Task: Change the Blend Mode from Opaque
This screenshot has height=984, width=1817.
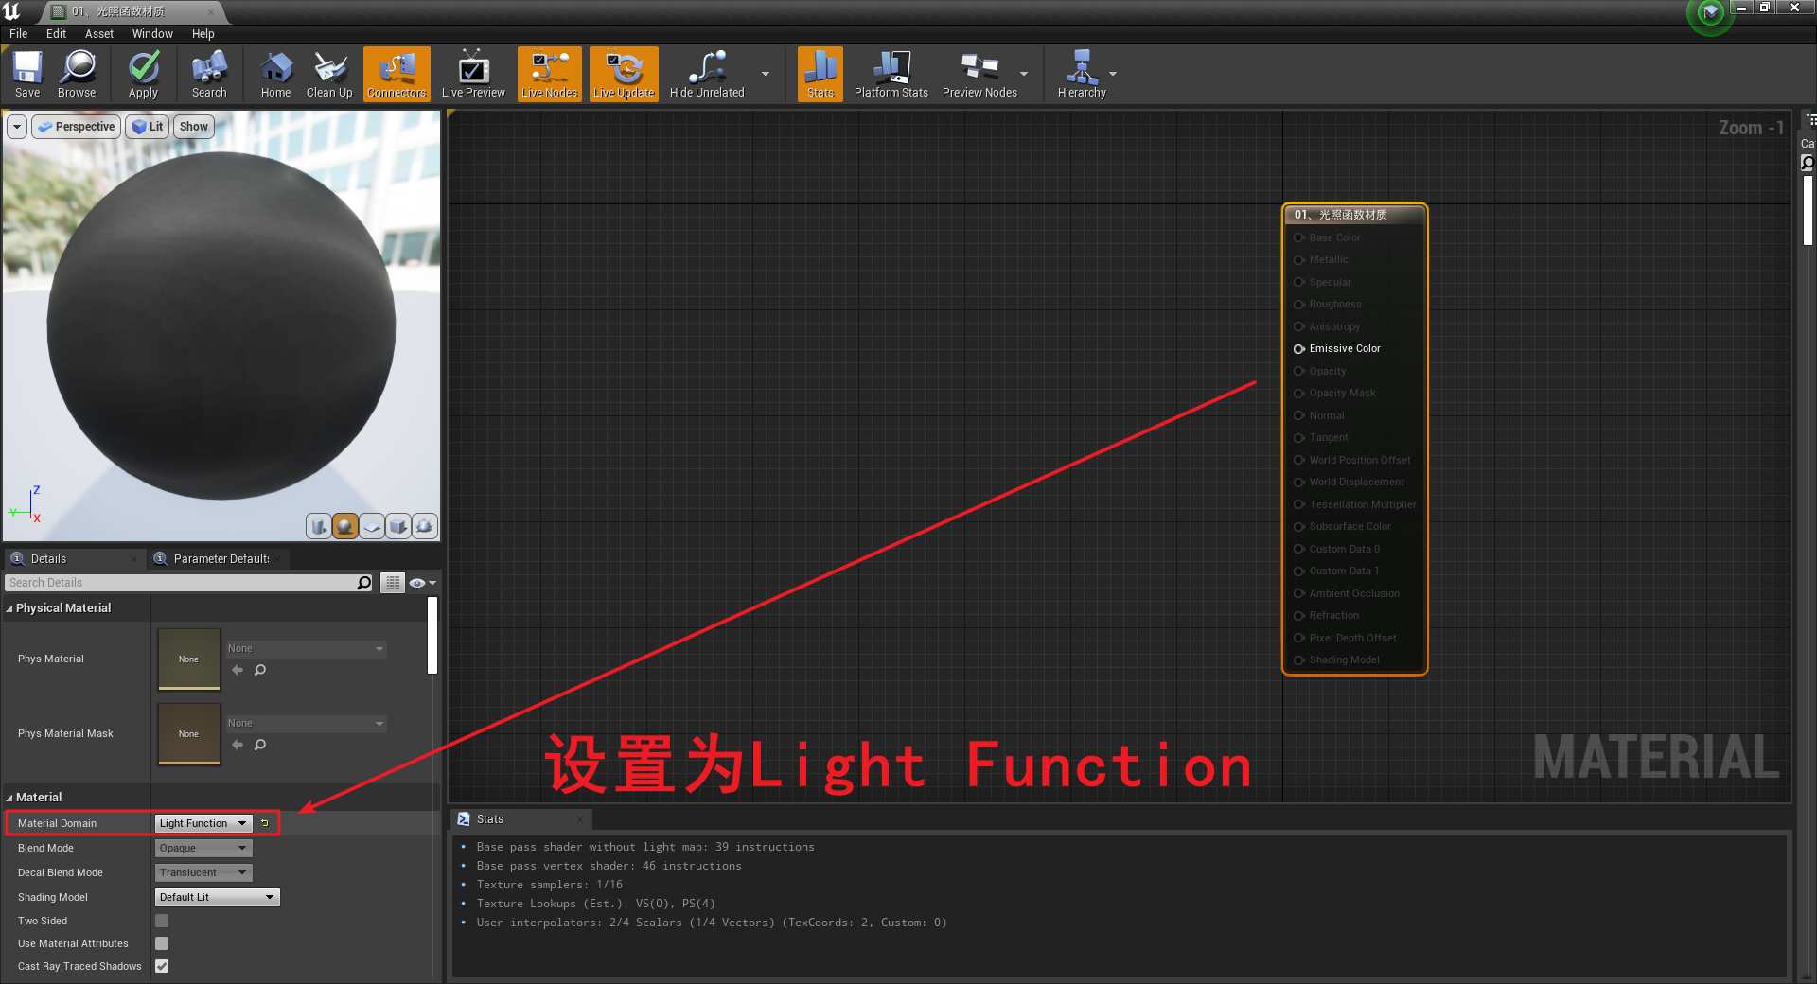Action: coord(202,848)
